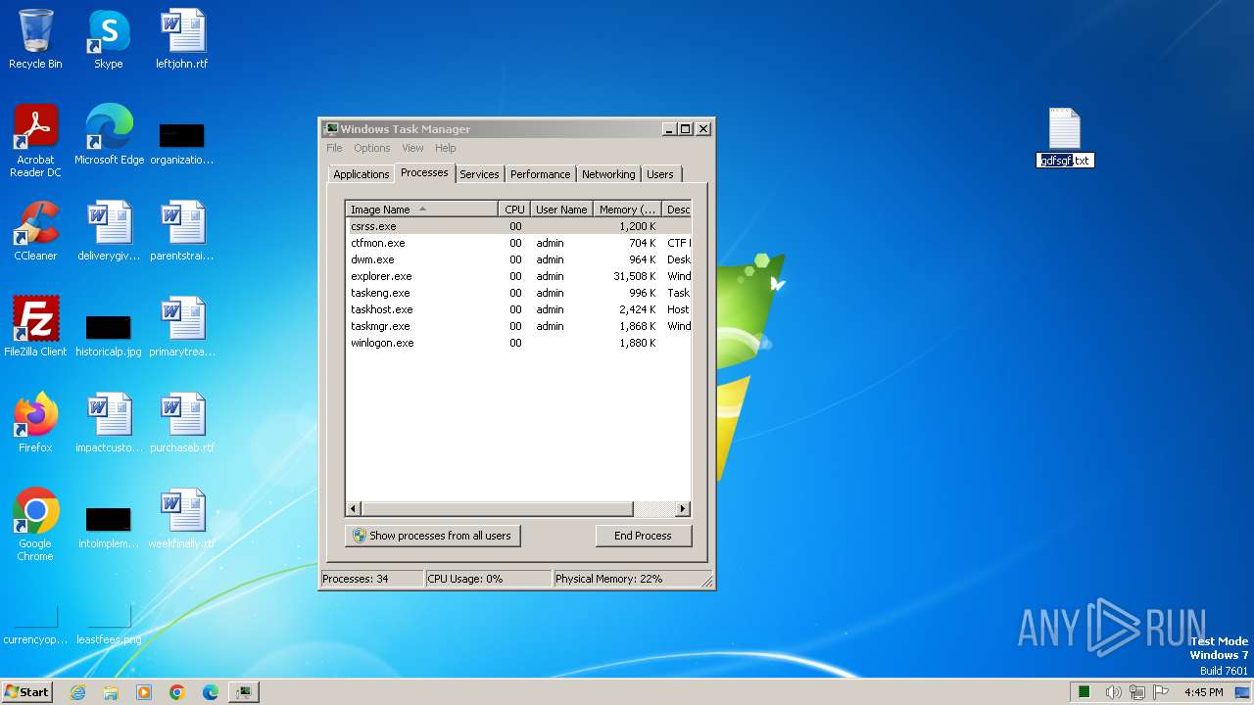Click scroll right arrow in process list
This screenshot has height=705, width=1254.
683,509
